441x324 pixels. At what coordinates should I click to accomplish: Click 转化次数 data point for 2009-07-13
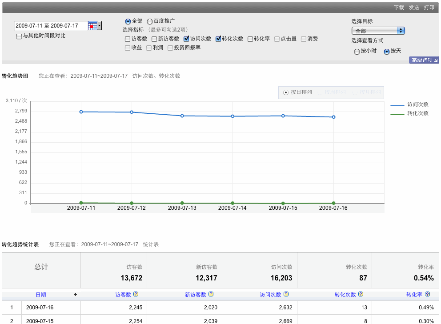[x=182, y=203]
